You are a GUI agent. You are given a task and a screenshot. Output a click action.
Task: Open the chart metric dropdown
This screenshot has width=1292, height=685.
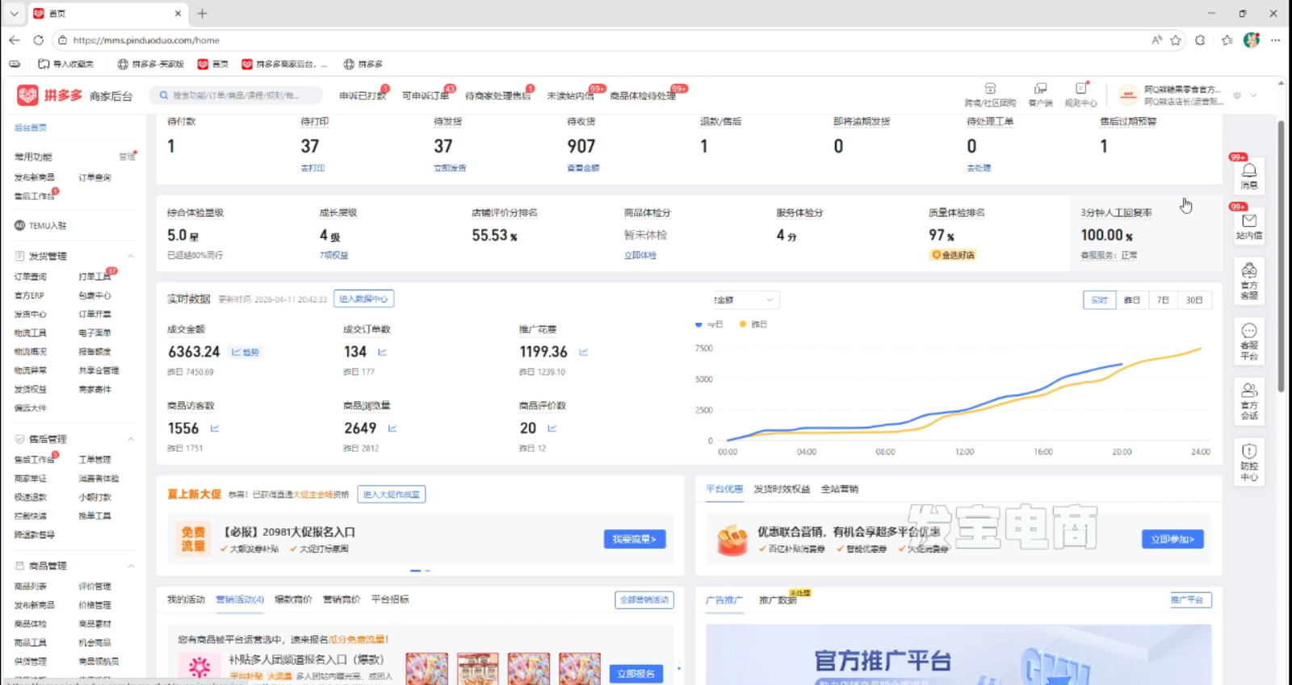pyautogui.click(x=746, y=300)
